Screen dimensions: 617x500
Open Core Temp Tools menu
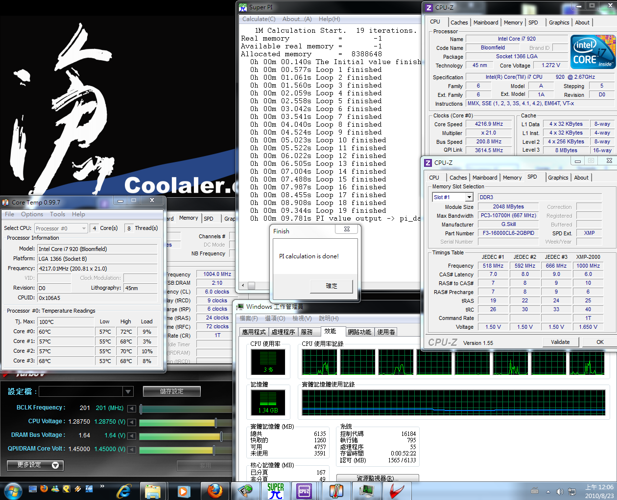click(57, 214)
